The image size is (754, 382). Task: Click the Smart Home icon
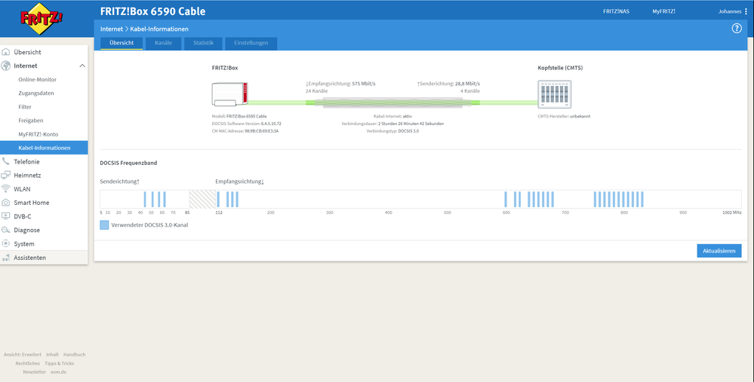click(x=6, y=203)
